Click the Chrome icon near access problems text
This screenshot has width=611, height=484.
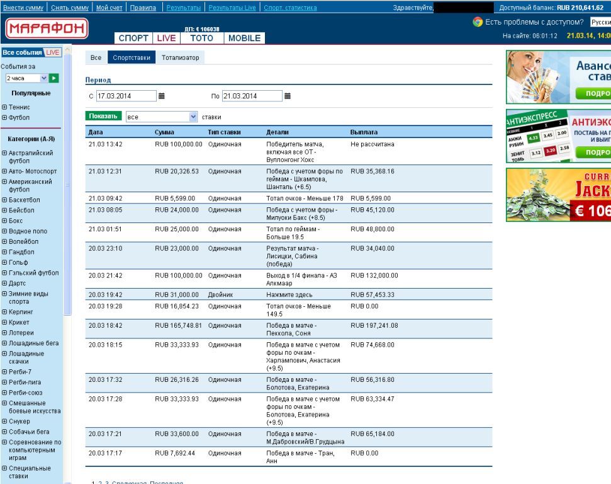[478, 22]
